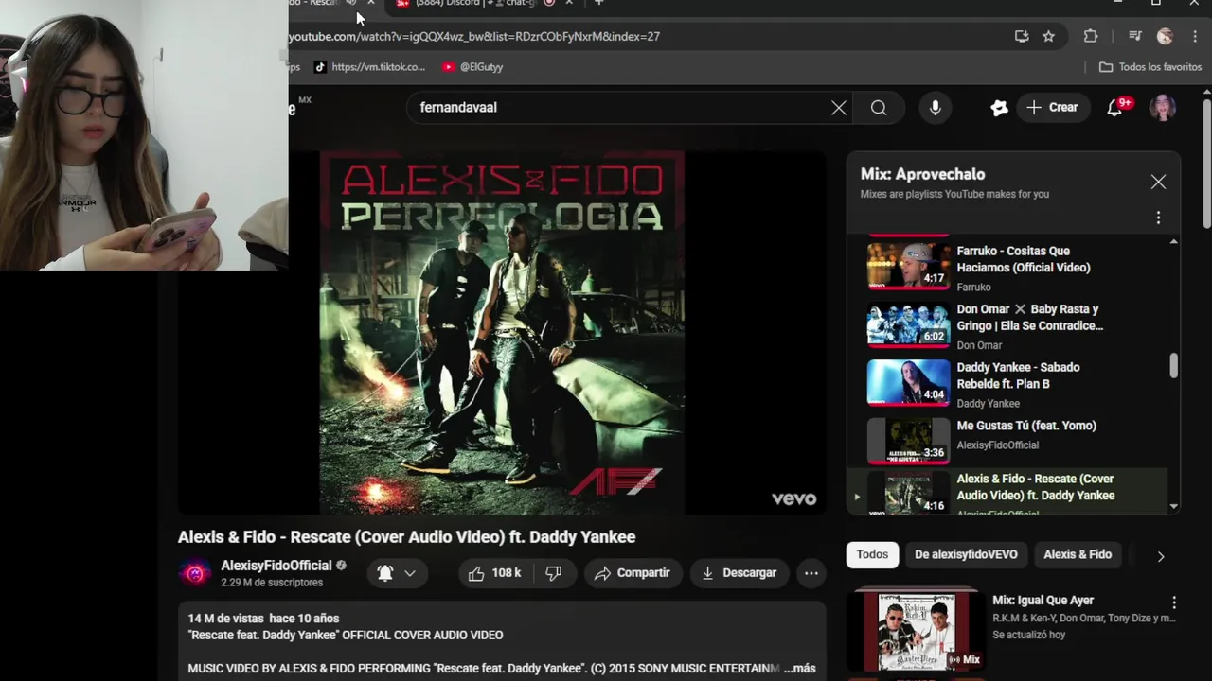Open the Mix: Igual Que Ayer thumbnail
This screenshot has height=681, width=1212.
point(916,631)
